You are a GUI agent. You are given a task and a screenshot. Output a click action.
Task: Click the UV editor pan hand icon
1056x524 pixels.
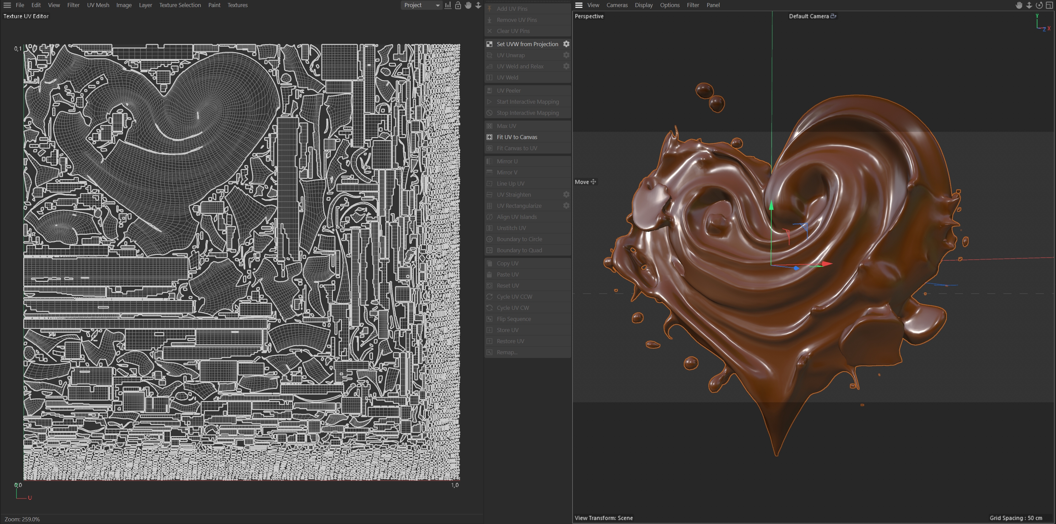point(468,5)
